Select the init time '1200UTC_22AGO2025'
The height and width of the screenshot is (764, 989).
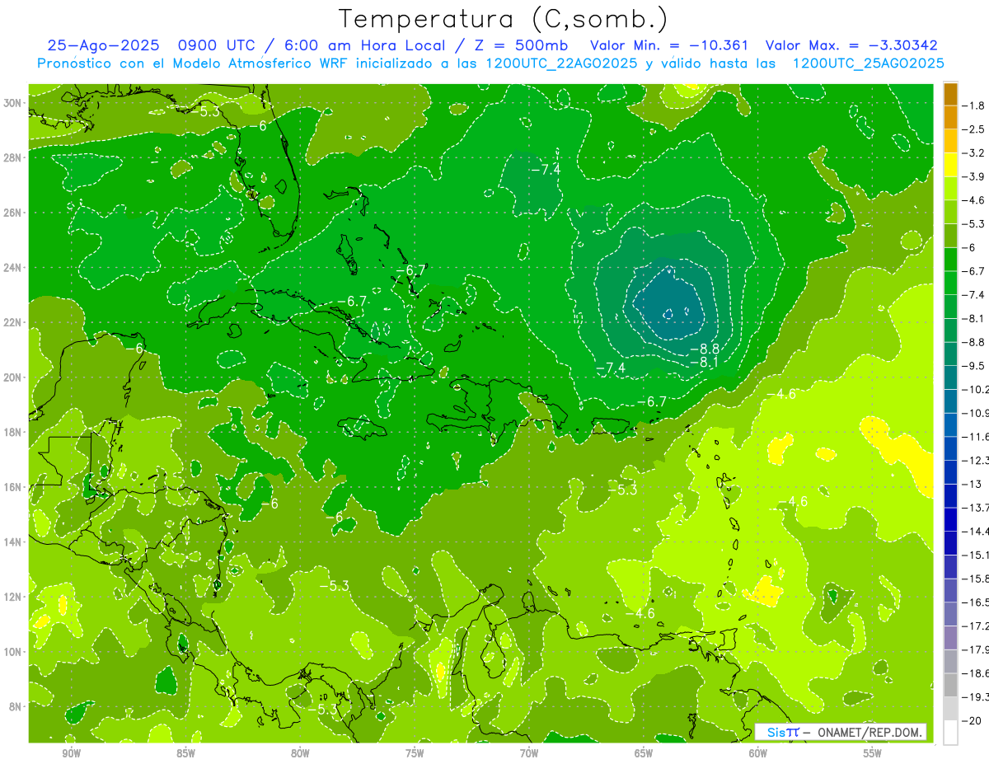[x=560, y=63]
